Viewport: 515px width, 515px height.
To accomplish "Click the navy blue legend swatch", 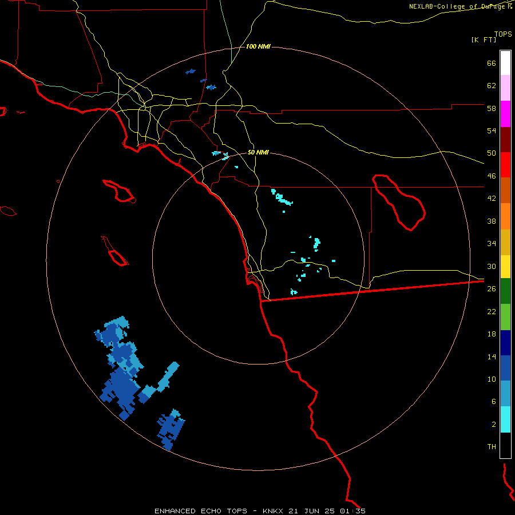I will (505, 343).
